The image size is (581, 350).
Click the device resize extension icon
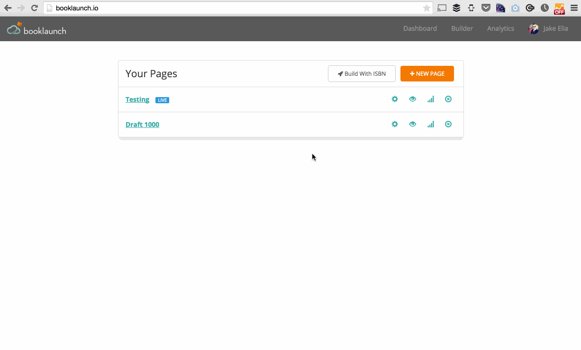click(x=471, y=8)
